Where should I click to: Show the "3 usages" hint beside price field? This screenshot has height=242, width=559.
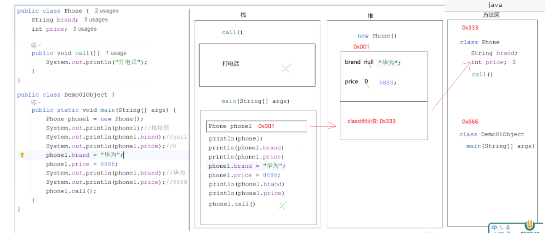click(85, 29)
